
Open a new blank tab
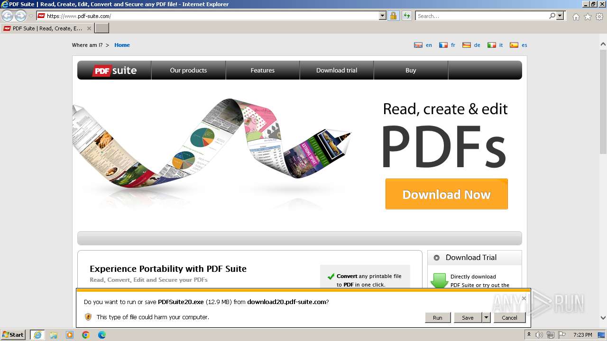pos(102,28)
